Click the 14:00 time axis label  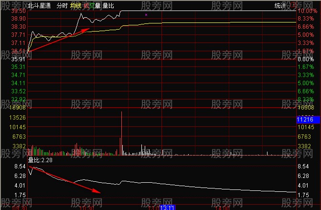click(222, 208)
